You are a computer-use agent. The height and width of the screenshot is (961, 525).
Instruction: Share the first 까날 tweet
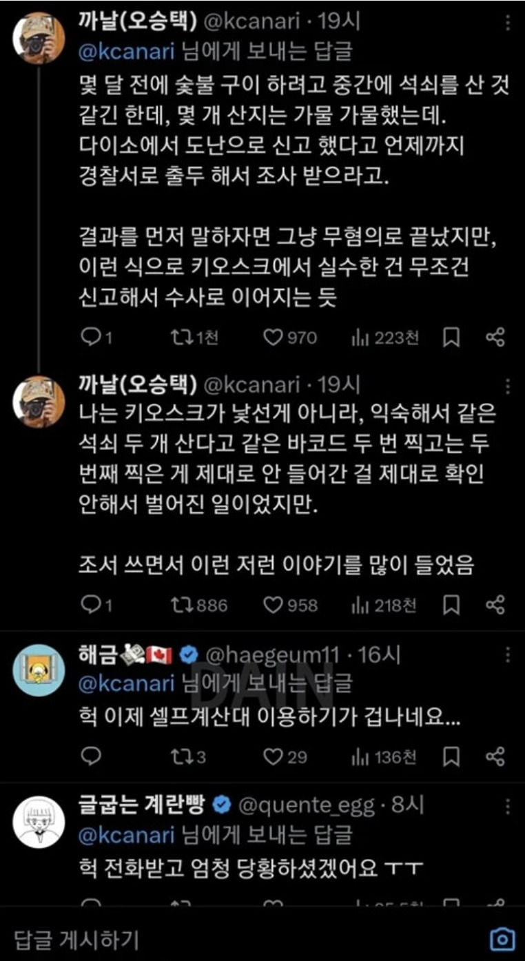[x=495, y=337]
